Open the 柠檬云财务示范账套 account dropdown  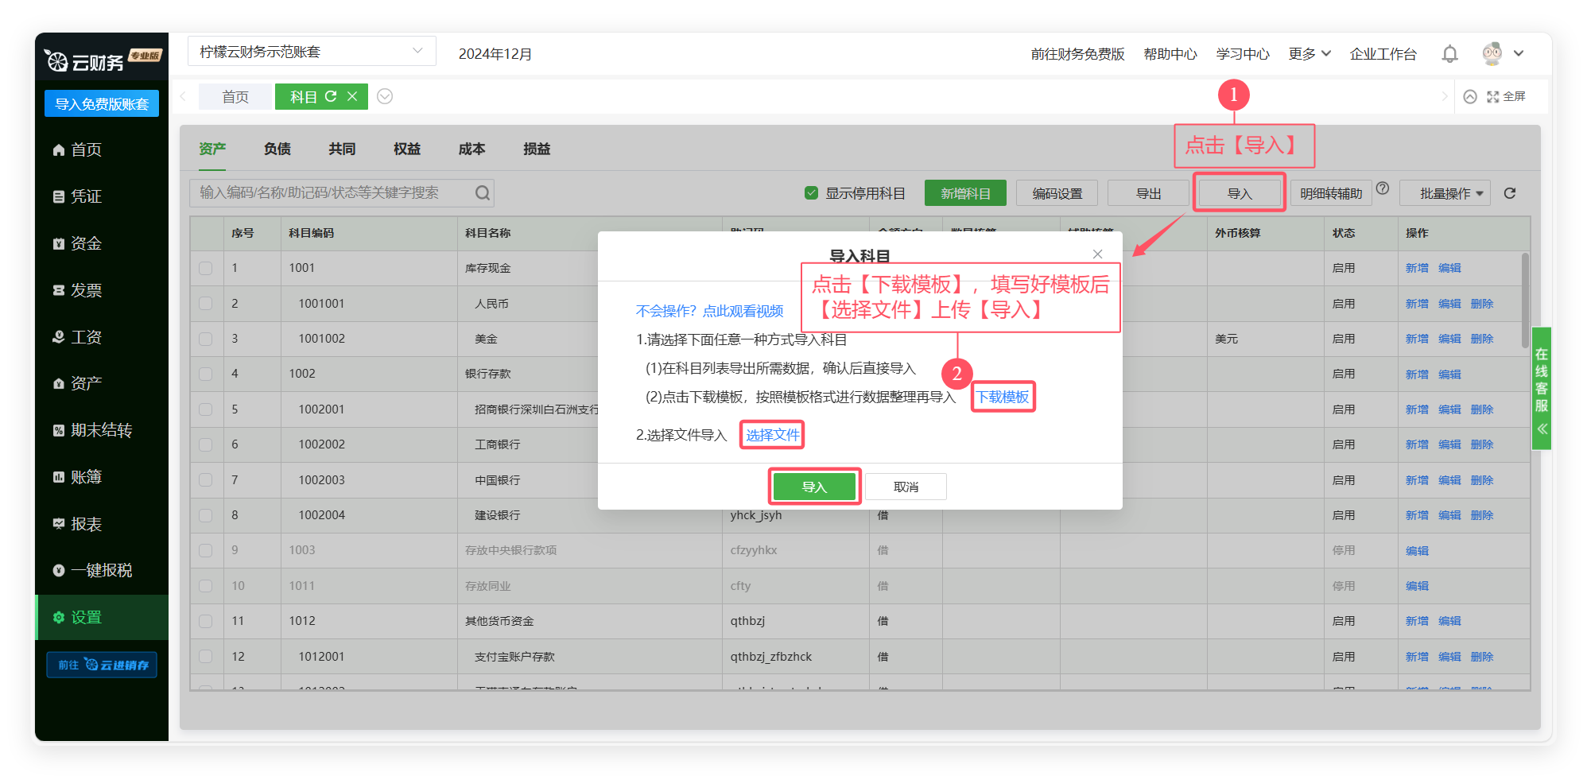click(x=312, y=52)
